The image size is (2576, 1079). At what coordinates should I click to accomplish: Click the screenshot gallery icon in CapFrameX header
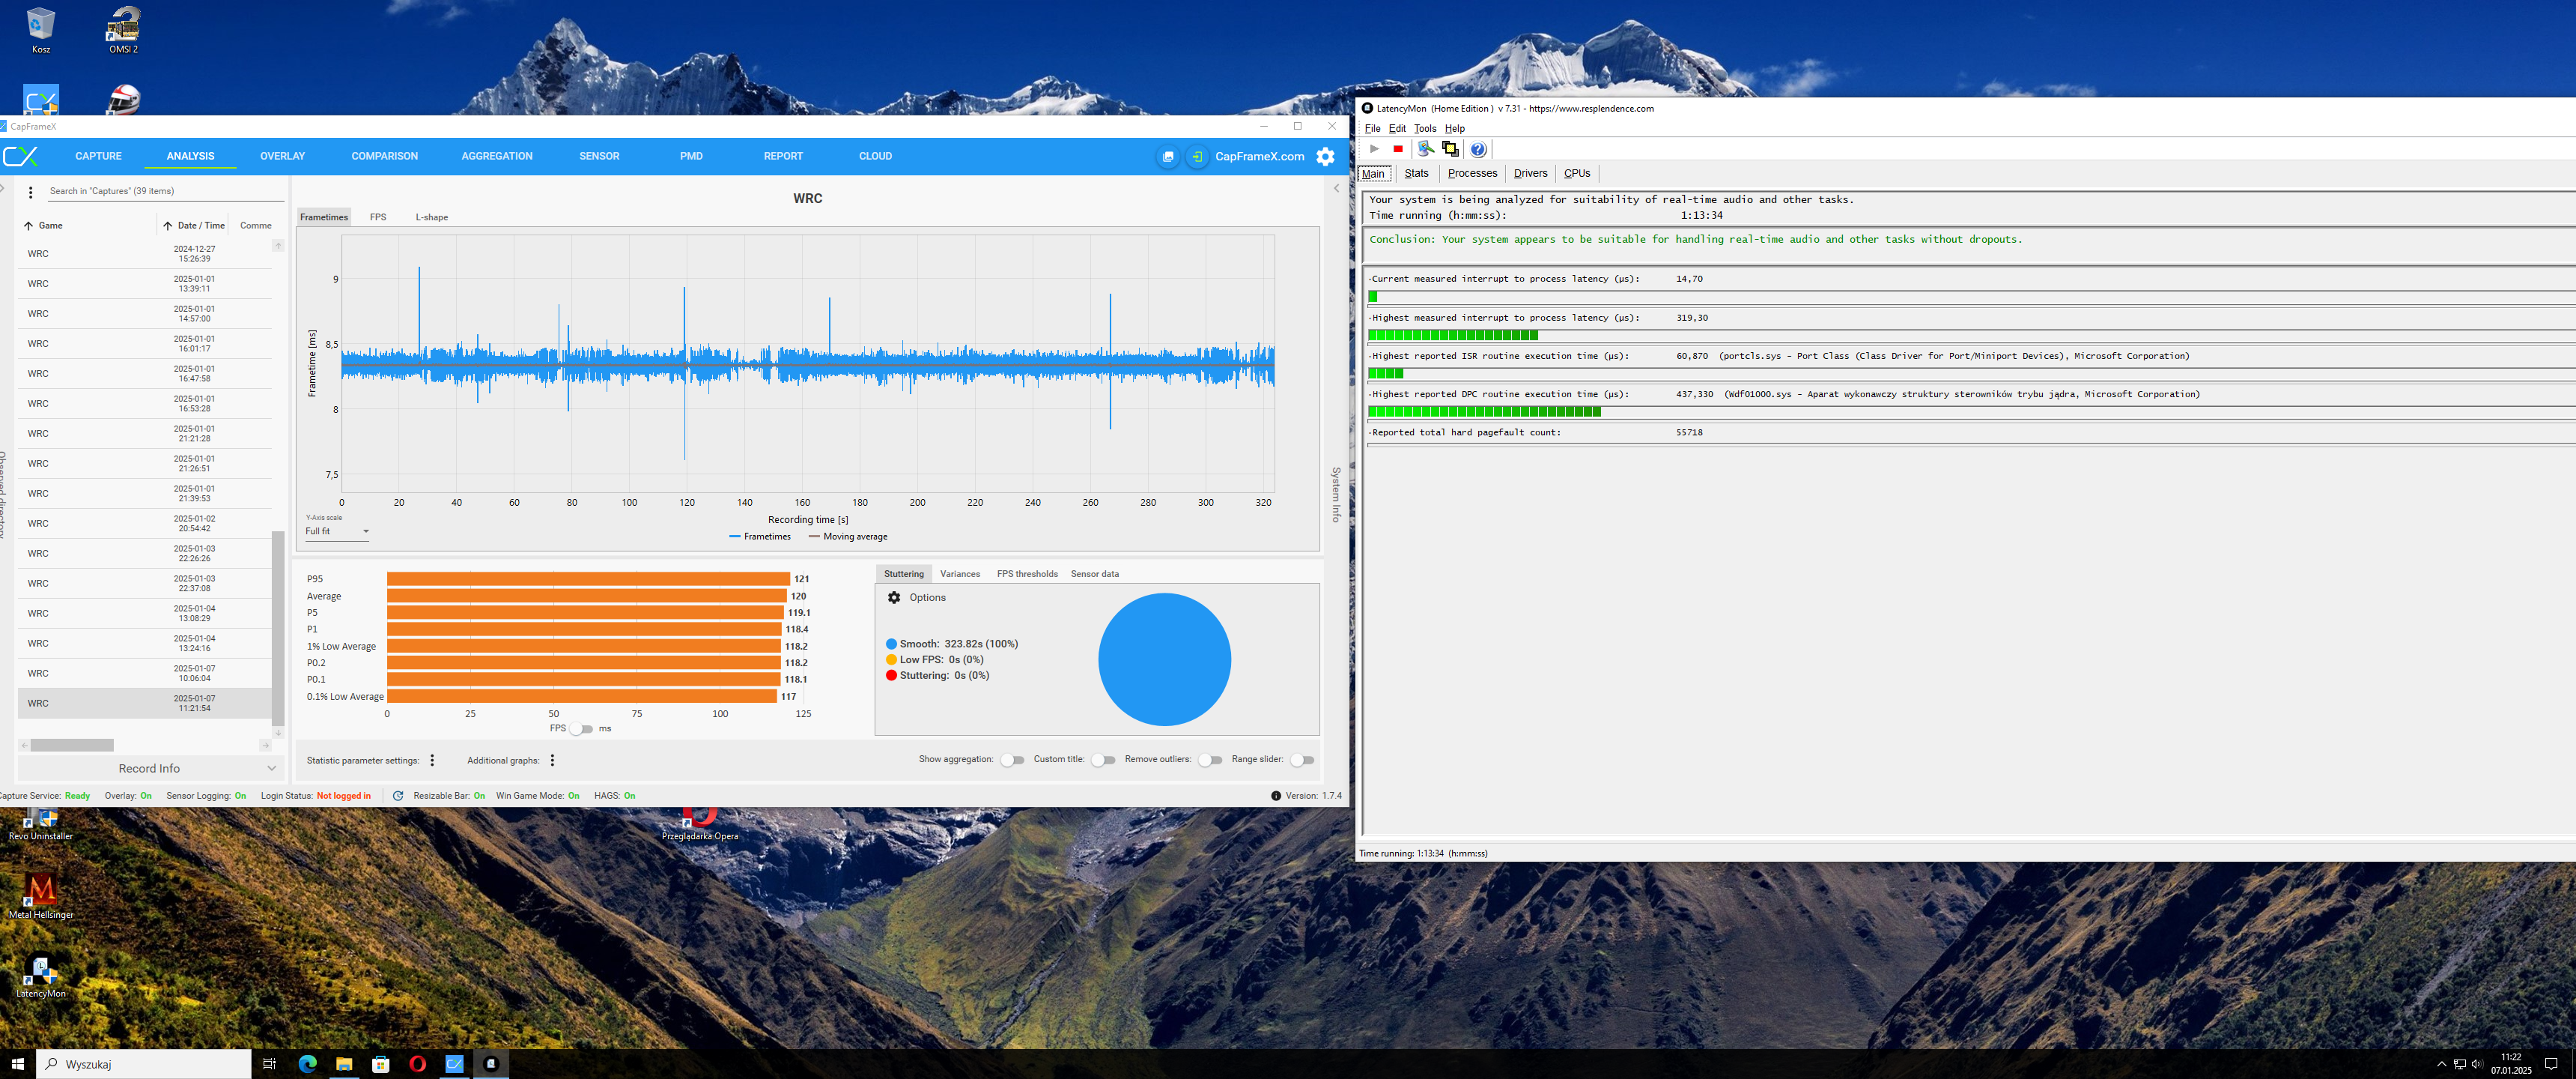pyautogui.click(x=1168, y=156)
